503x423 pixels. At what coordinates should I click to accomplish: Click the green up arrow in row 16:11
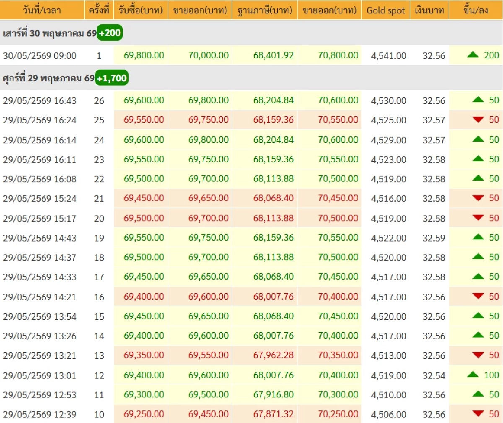478,159
